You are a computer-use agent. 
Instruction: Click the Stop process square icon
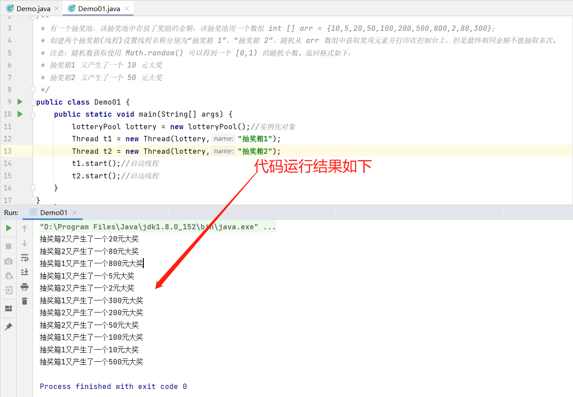[8, 246]
